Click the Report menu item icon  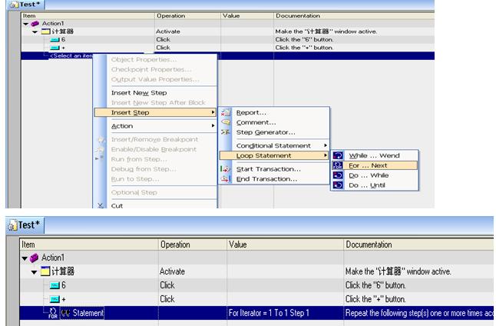pyautogui.click(x=226, y=112)
